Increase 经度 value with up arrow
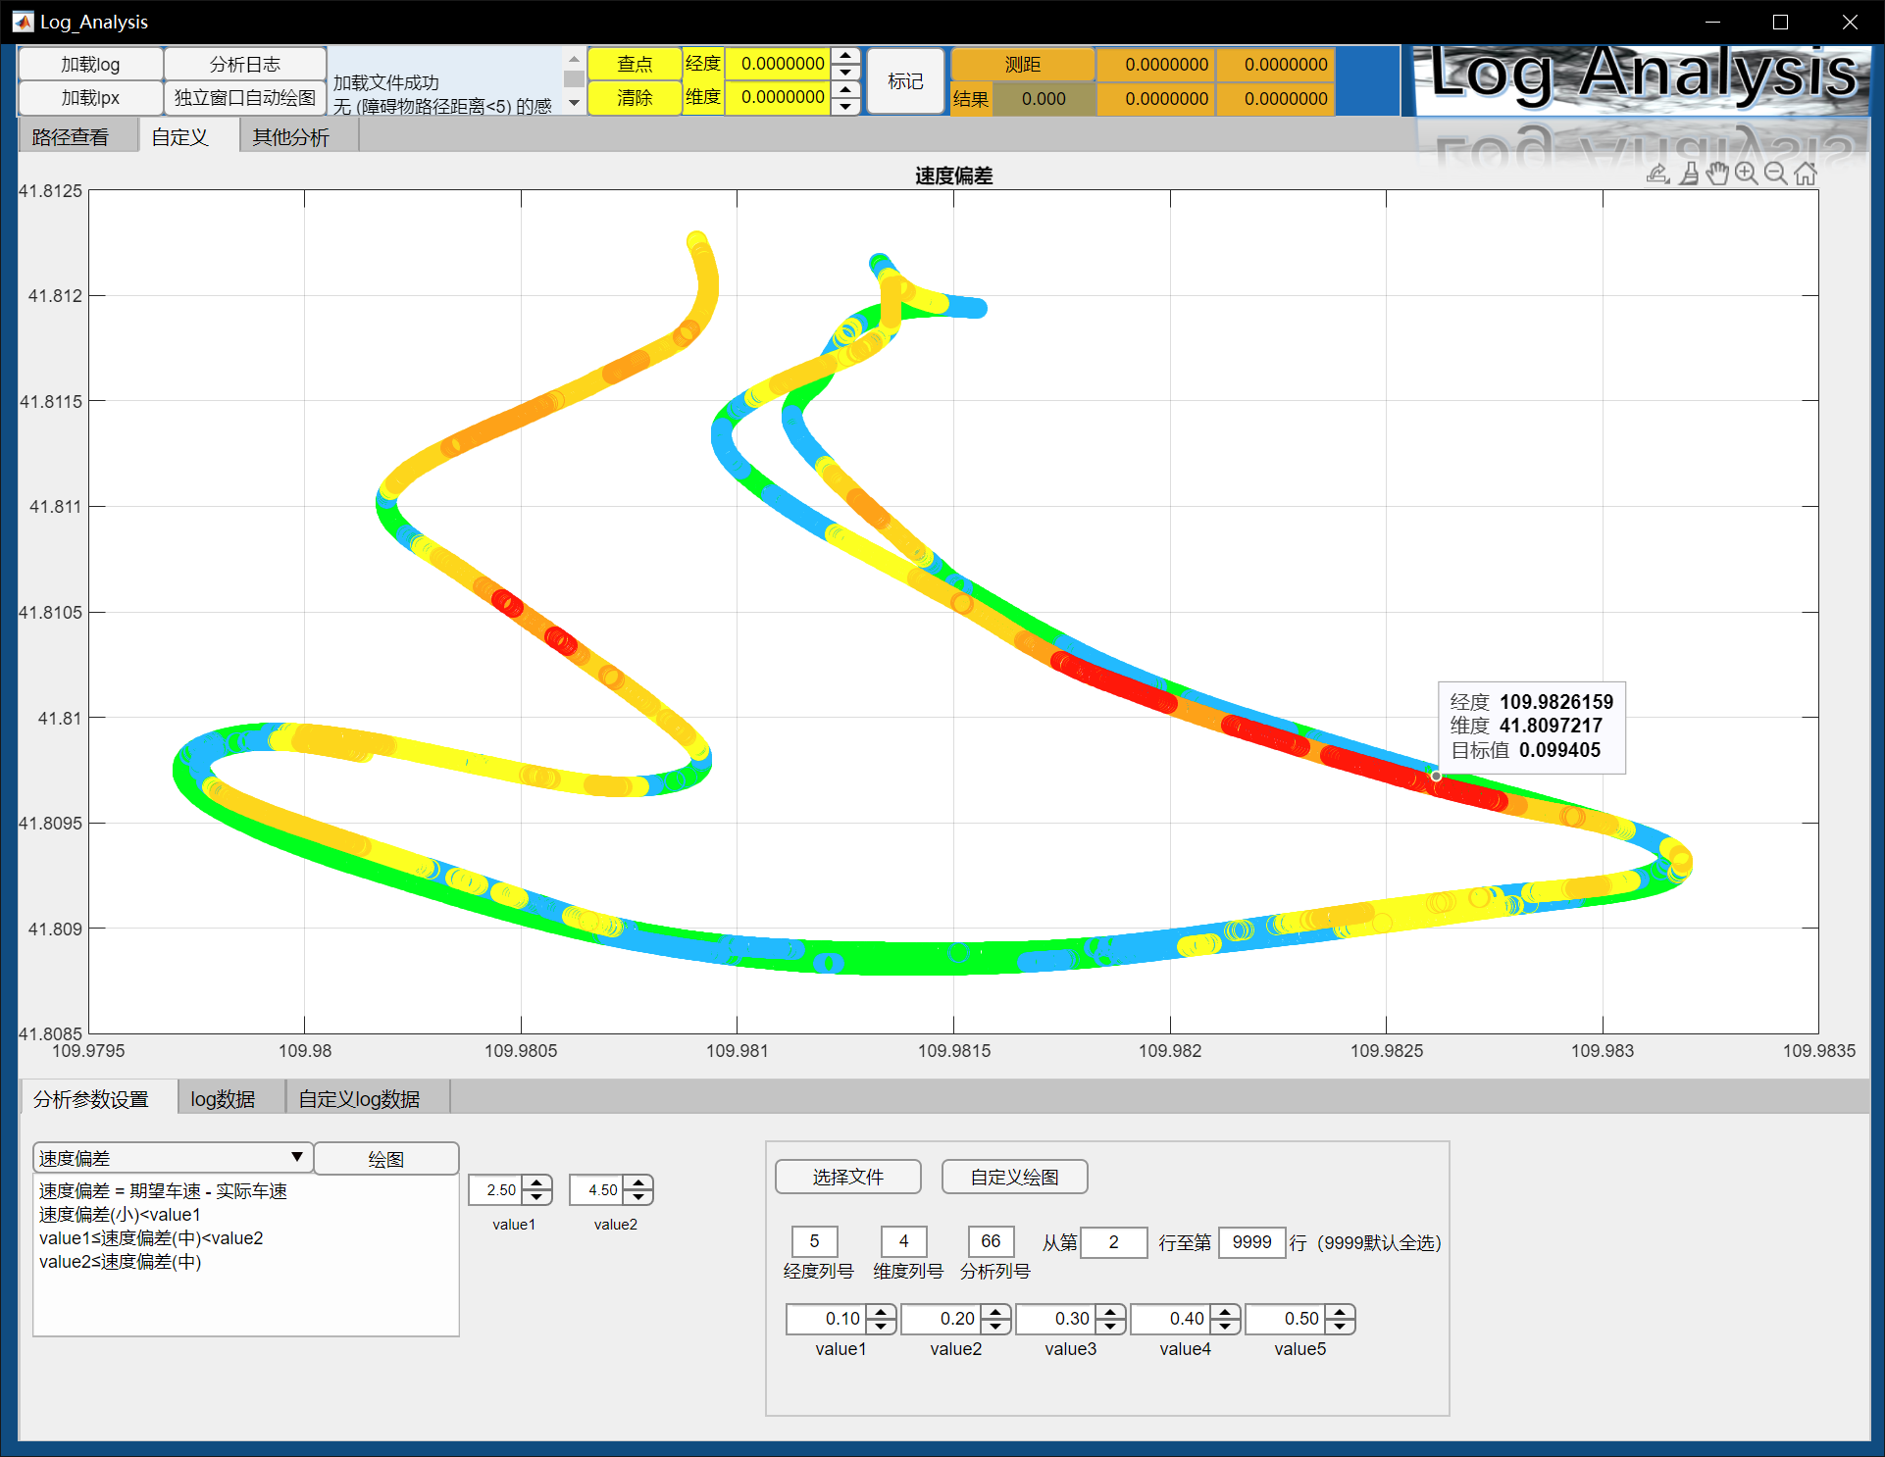The image size is (1885, 1457). point(845,57)
